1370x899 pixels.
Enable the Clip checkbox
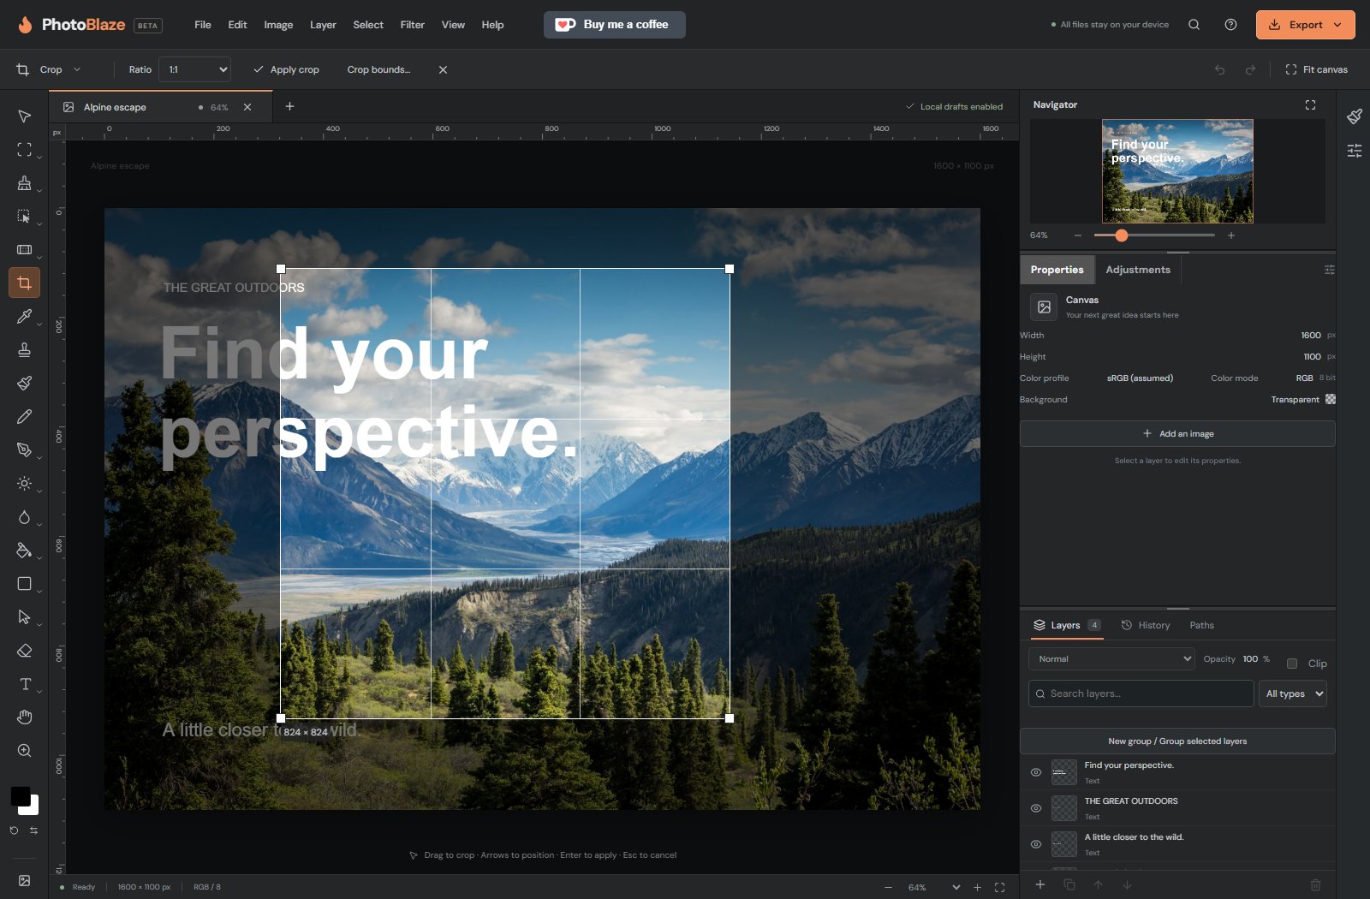(1292, 664)
